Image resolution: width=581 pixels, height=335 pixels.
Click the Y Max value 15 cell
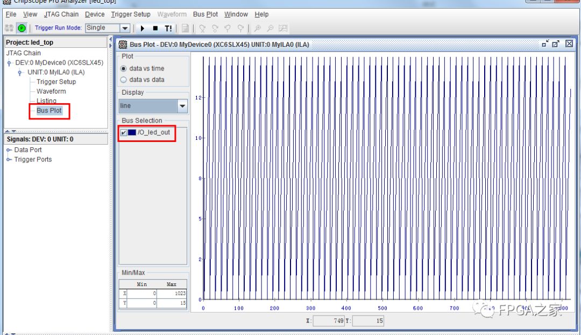(172, 303)
